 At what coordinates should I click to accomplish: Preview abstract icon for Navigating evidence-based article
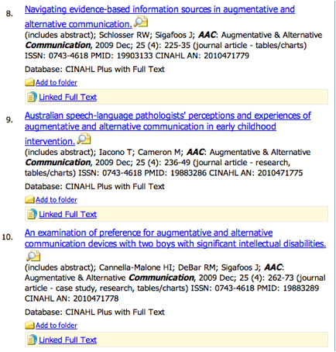click(x=141, y=22)
